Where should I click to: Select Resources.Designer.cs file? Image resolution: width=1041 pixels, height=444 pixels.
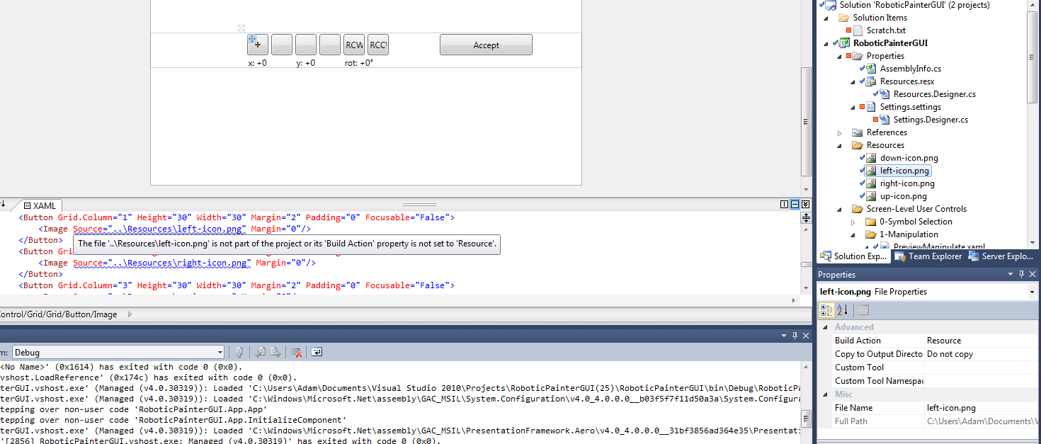pyautogui.click(x=934, y=94)
